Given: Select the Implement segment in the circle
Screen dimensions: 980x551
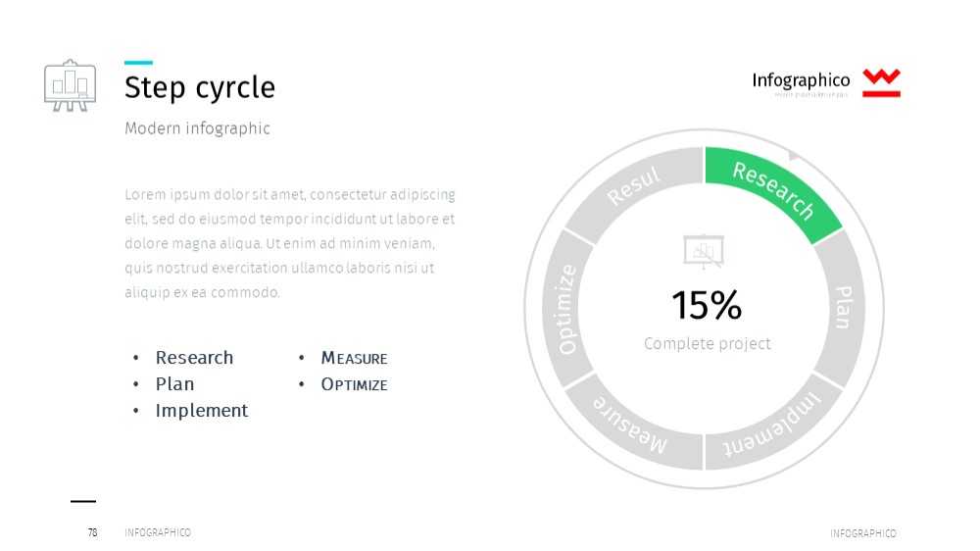Looking at the screenshot, I should click(772, 426).
